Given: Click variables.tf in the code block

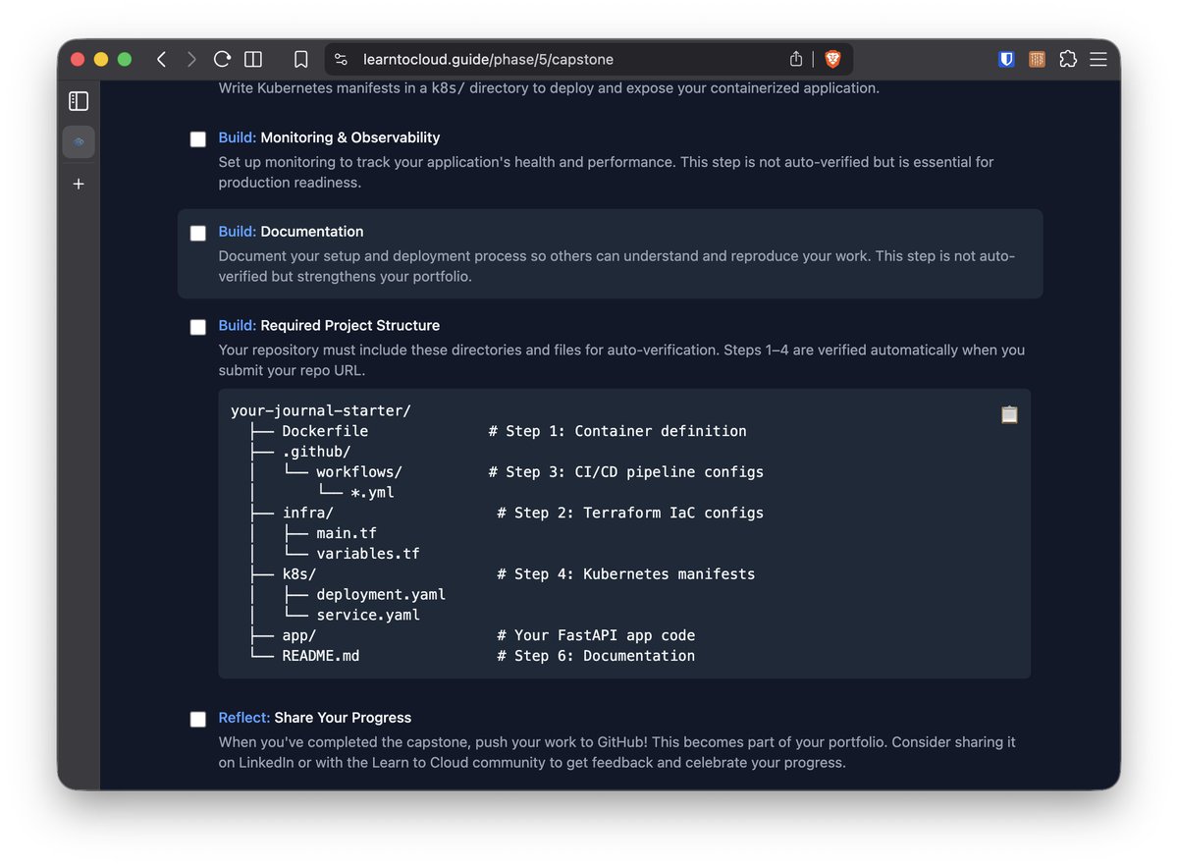Looking at the screenshot, I should (368, 554).
